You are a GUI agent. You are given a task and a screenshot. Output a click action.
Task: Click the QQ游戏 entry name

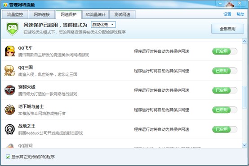pyautogui.click(x=26, y=145)
